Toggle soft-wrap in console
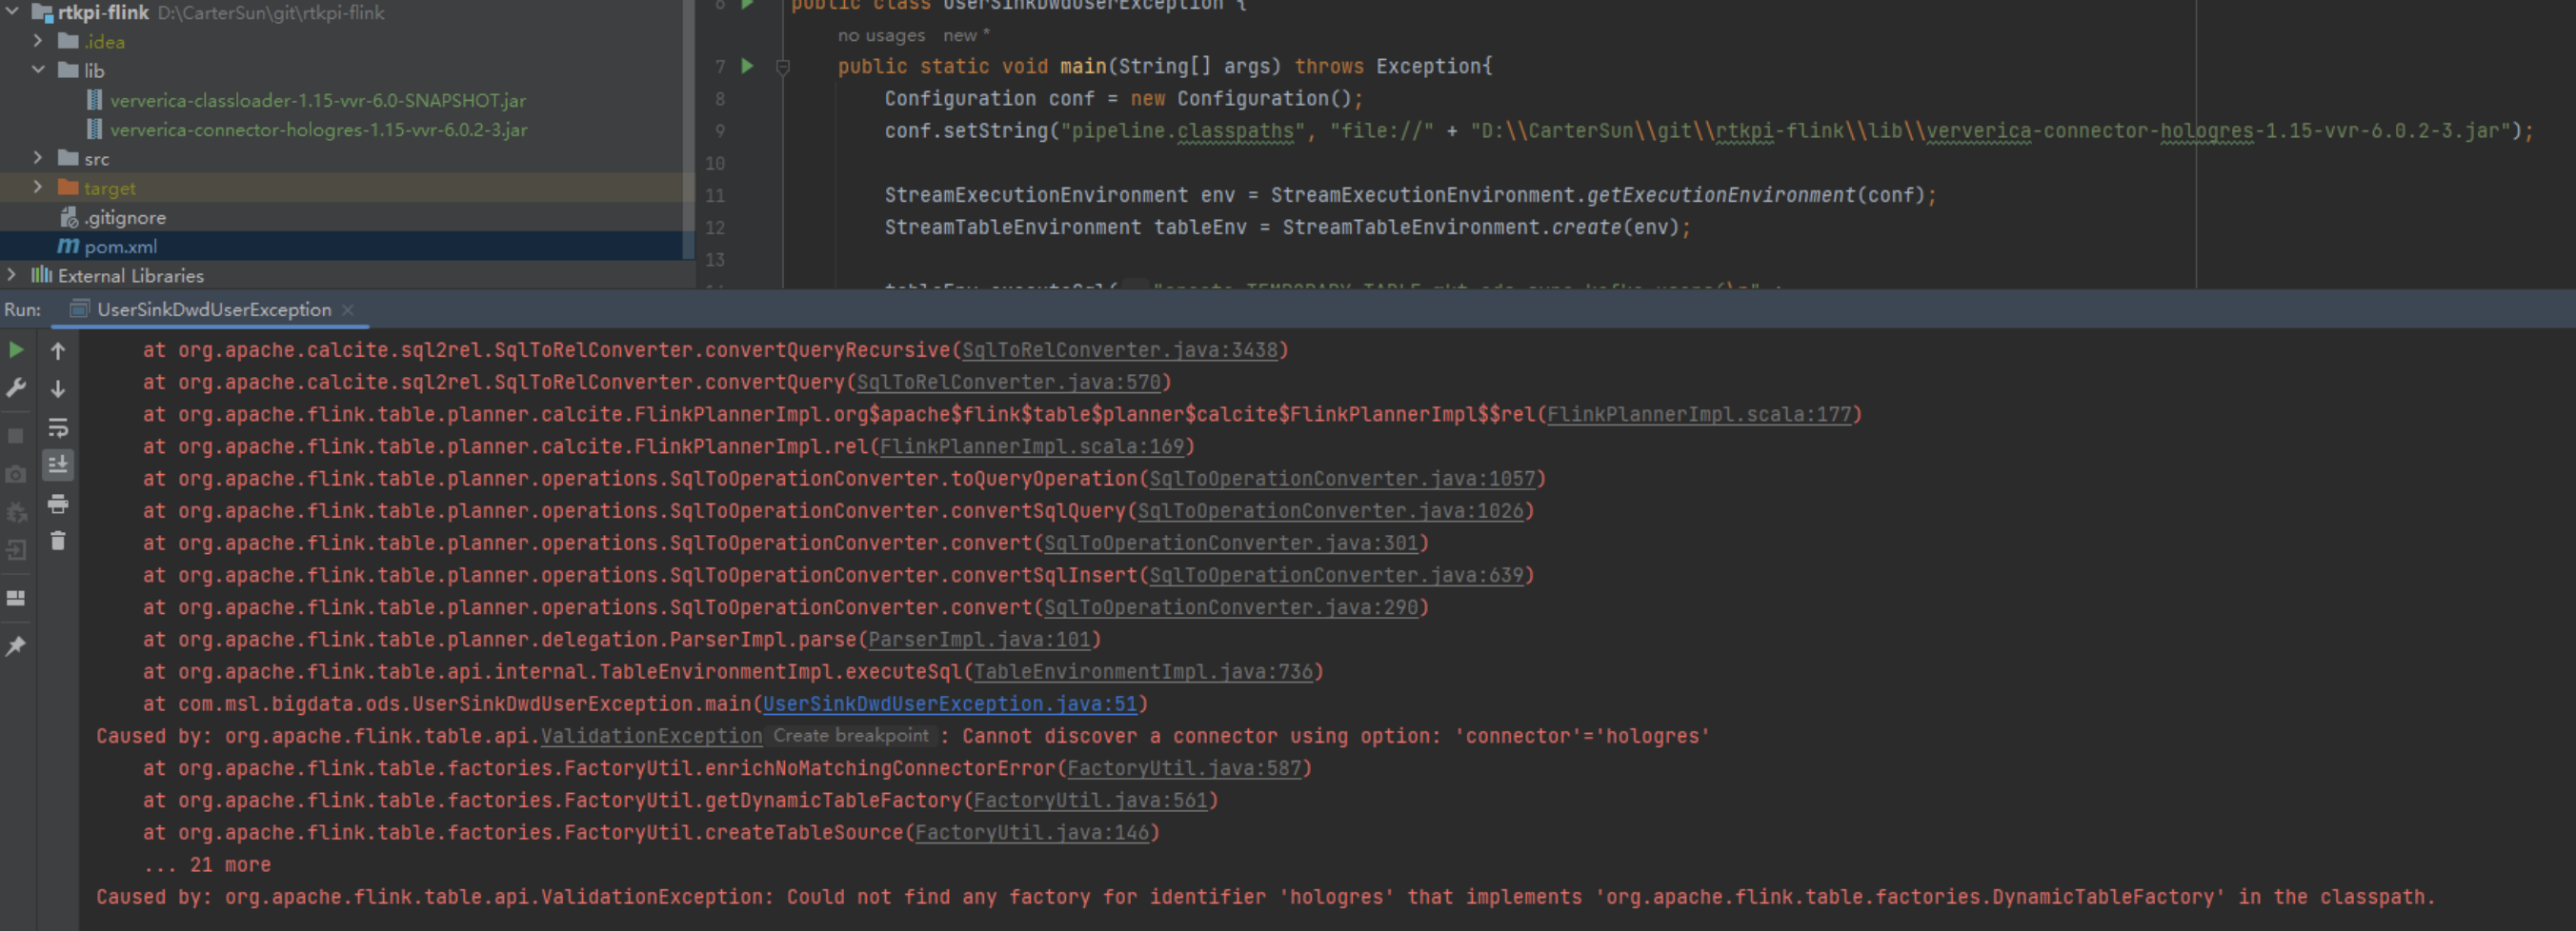Screen dimensions: 2576x931 click(58, 427)
